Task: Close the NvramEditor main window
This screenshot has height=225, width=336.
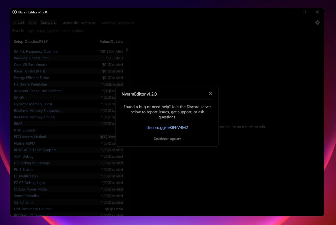Action: (x=317, y=12)
